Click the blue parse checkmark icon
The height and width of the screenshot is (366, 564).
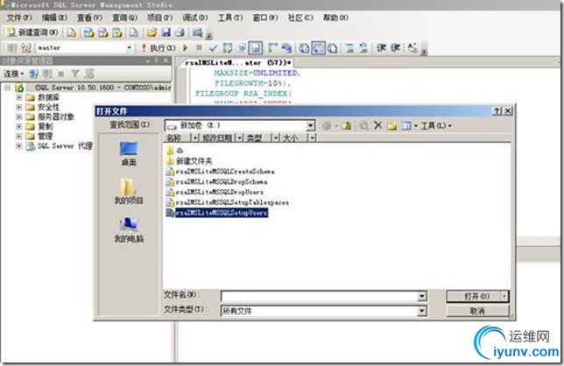click(214, 47)
